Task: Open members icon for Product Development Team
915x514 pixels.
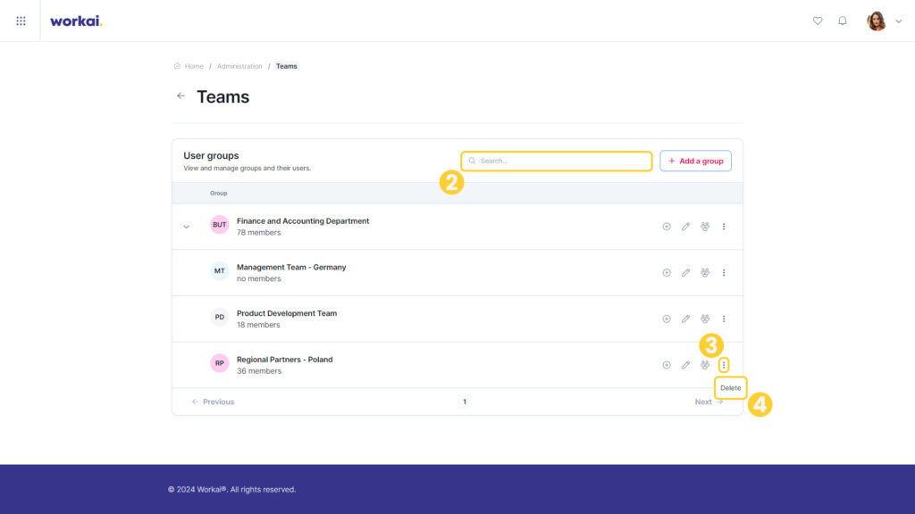Action: (x=705, y=319)
